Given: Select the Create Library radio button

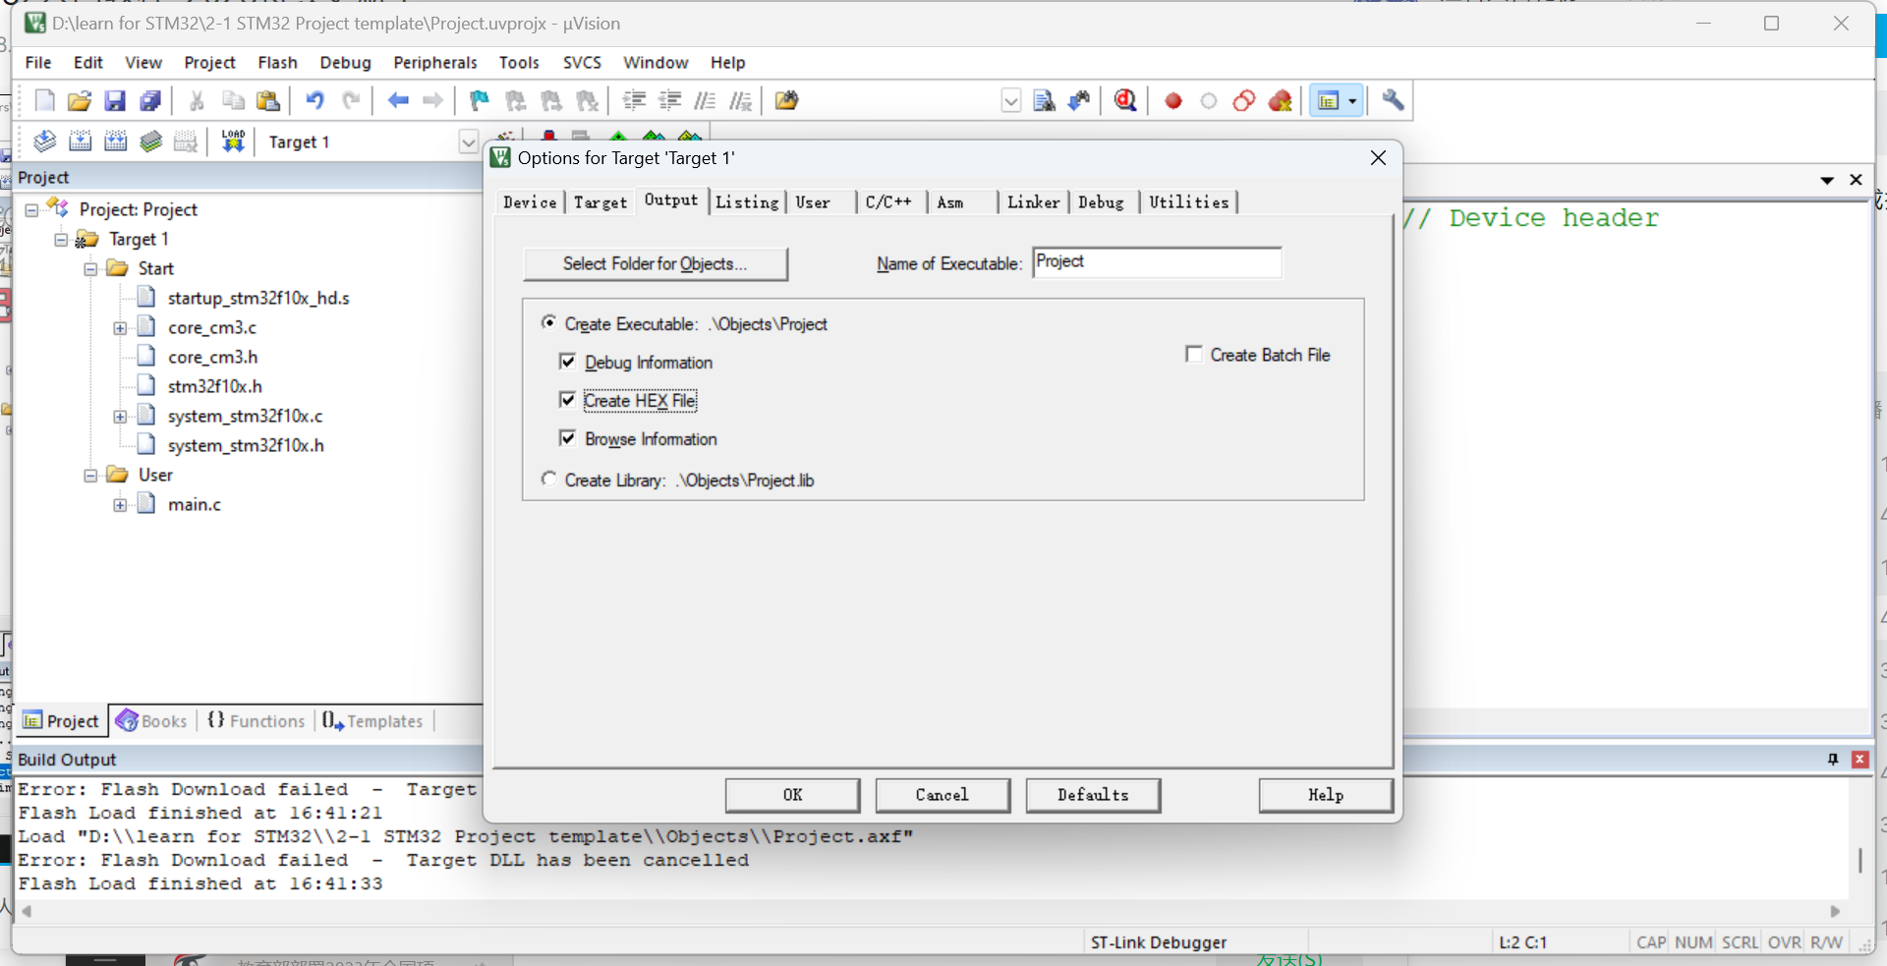Looking at the screenshot, I should tap(548, 479).
